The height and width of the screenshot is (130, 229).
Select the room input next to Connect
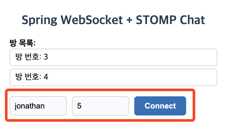tap(100, 106)
